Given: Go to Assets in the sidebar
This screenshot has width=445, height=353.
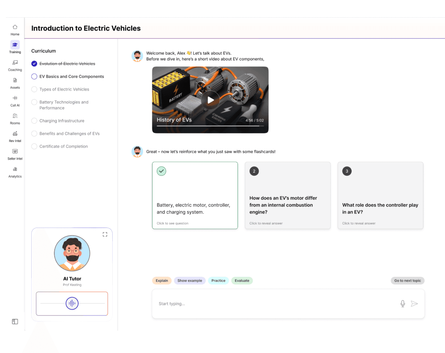Looking at the screenshot, I should point(15,80).
